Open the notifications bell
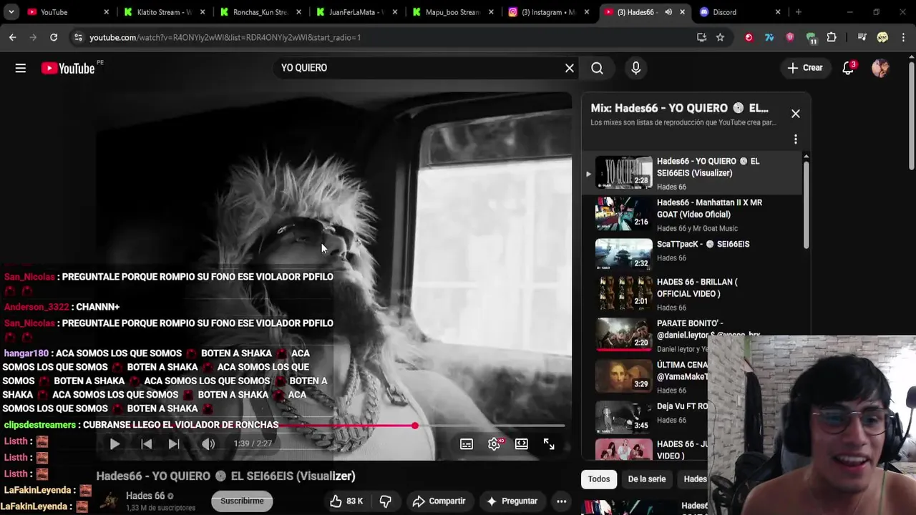Screen dimensions: 916x515 (x=848, y=68)
